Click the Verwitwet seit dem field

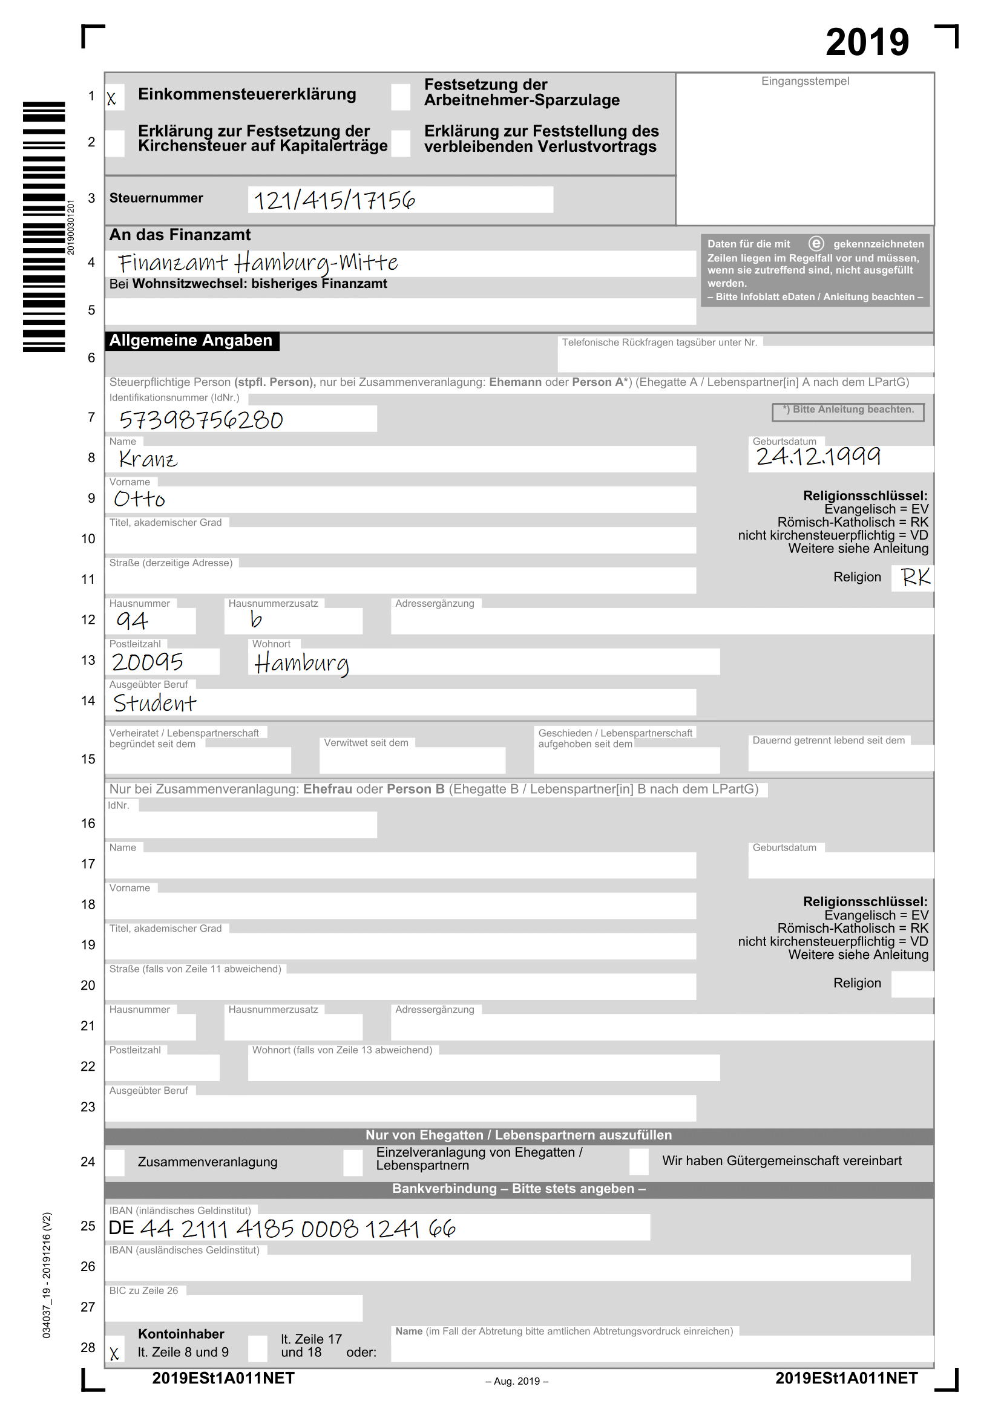coord(412,761)
